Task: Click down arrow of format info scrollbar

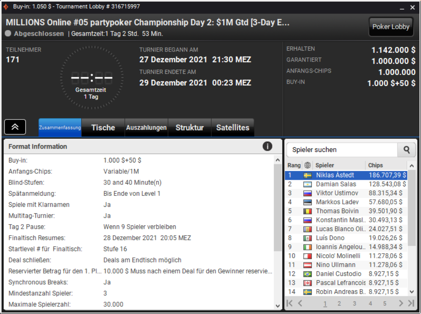Action: coord(278,306)
